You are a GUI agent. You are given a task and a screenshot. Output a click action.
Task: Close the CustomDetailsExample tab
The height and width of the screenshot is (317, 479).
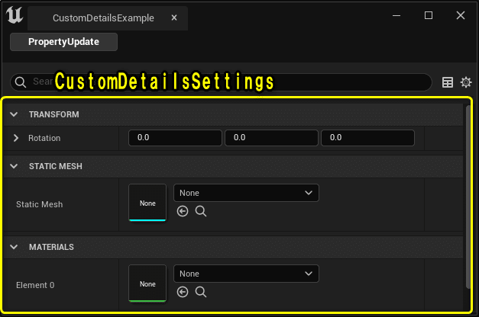click(x=175, y=18)
